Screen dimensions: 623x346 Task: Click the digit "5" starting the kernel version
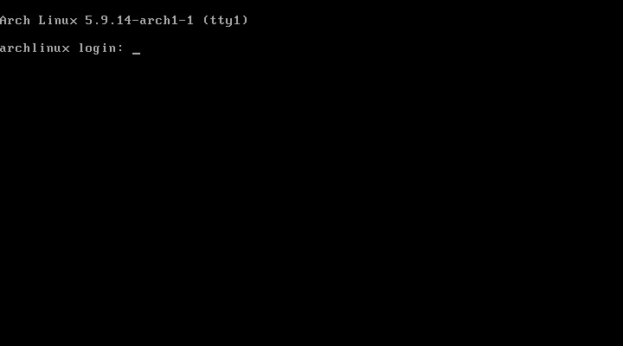click(x=89, y=20)
